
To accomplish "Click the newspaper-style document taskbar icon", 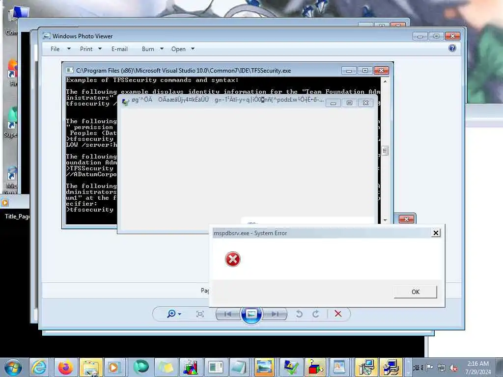I will coord(216,367).
